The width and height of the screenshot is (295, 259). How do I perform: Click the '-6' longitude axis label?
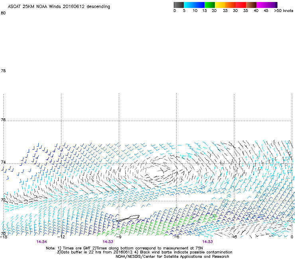point(176,237)
